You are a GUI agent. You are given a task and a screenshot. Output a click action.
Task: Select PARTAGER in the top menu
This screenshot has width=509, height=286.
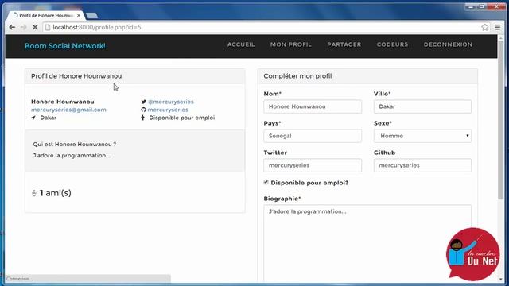coord(344,44)
